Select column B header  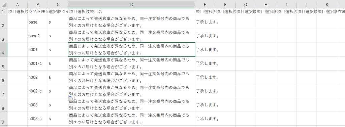[38, 5]
